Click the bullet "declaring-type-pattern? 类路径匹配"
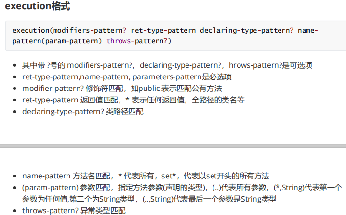346x215 pixels. [x=82, y=112]
